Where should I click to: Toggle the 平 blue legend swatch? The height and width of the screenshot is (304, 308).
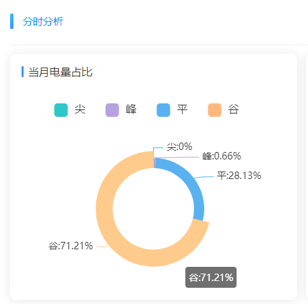click(x=163, y=110)
